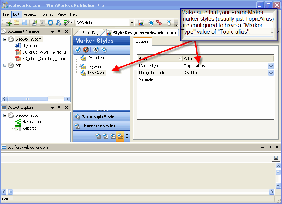Image resolution: width=282 pixels, height=204 pixels.
Task: Open the Log panel menu arrow
Action: (x=263, y=148)
